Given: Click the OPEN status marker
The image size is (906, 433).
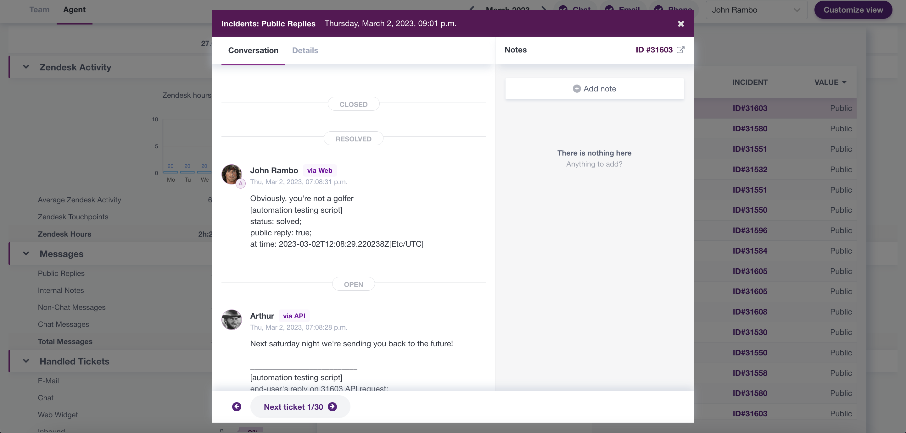Looking at the screenshot, I should pos(354,284).
